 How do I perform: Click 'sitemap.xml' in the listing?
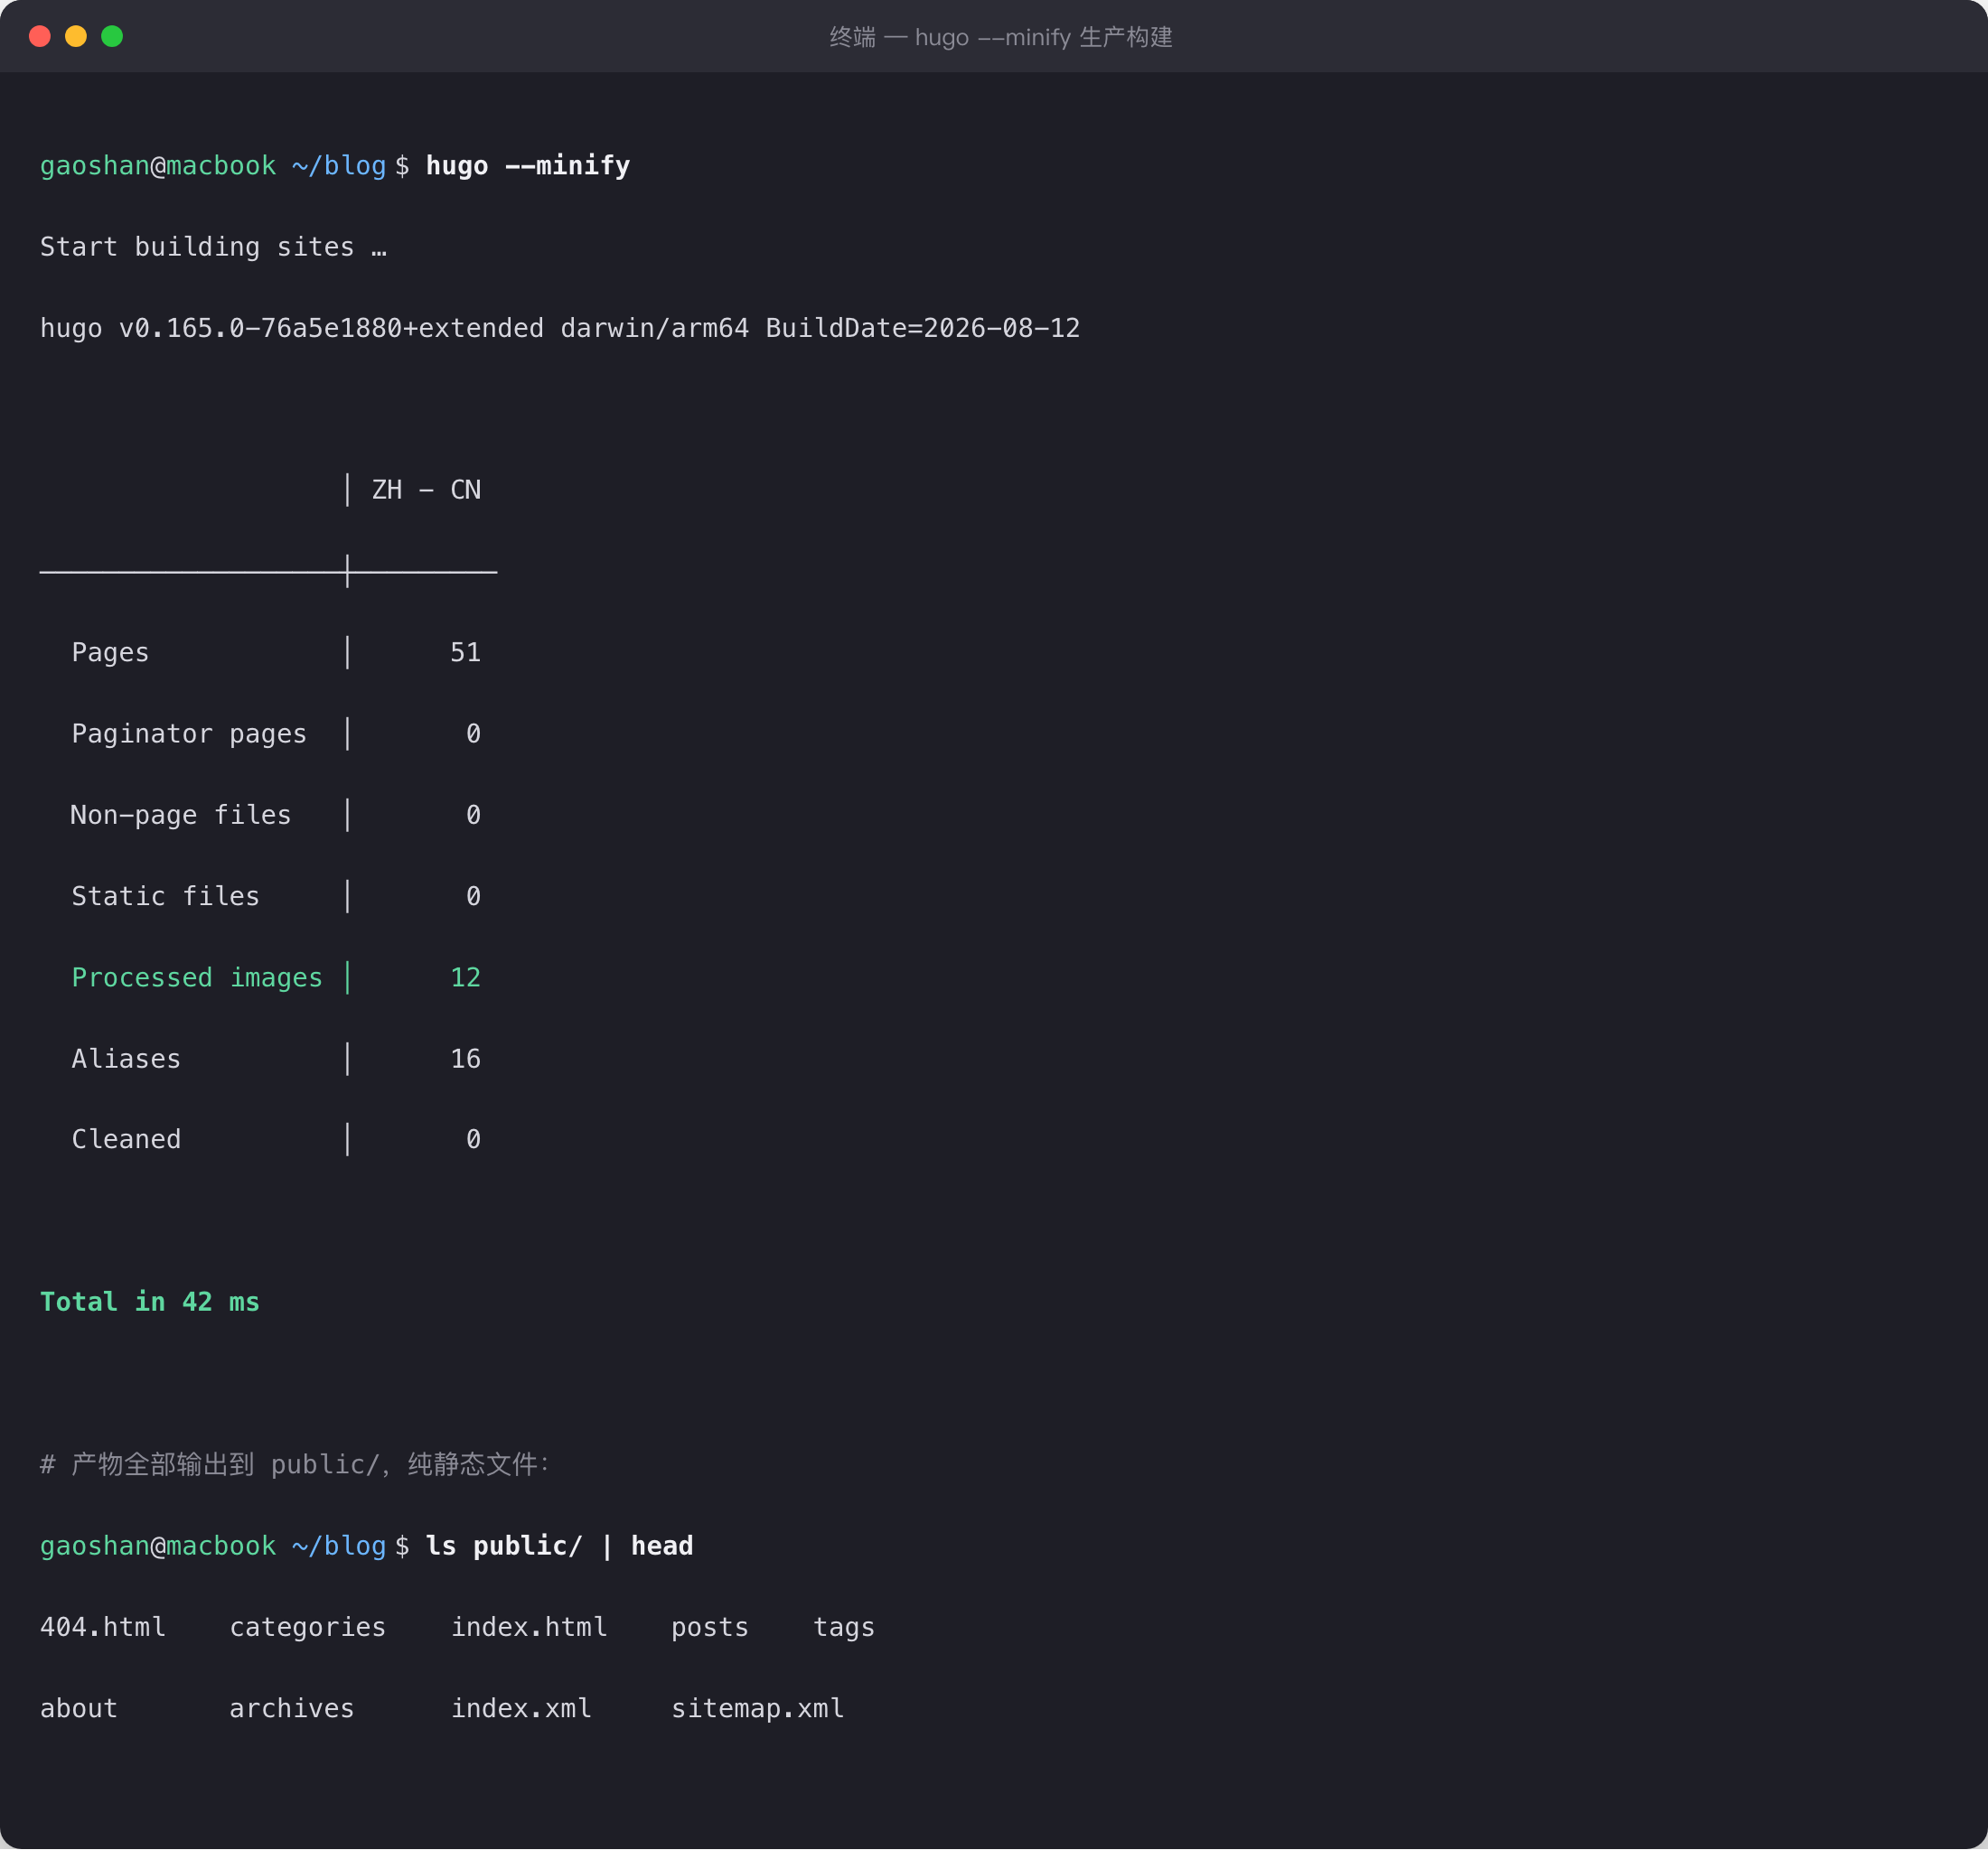click(758, 1709)
